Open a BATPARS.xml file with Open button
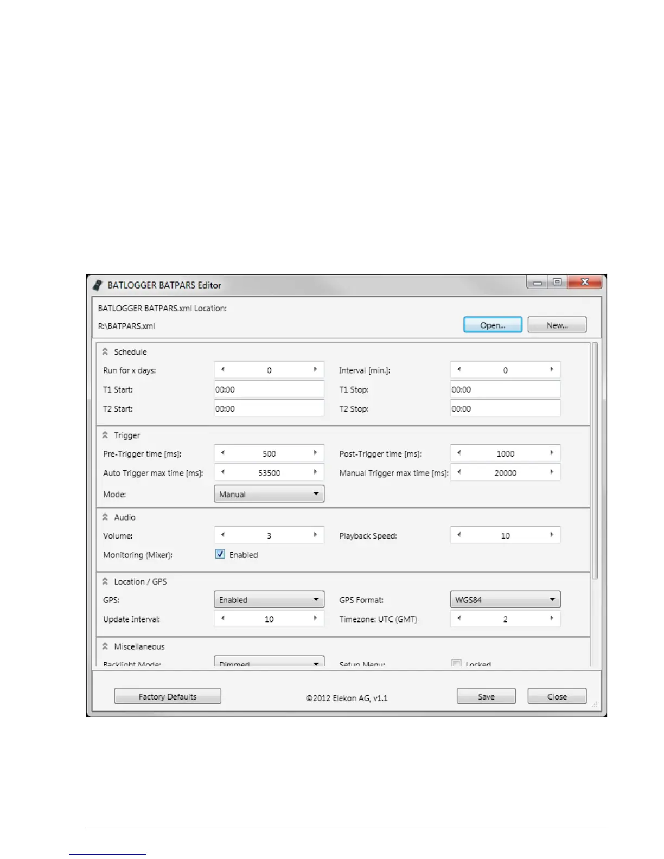 coord(493,325)
